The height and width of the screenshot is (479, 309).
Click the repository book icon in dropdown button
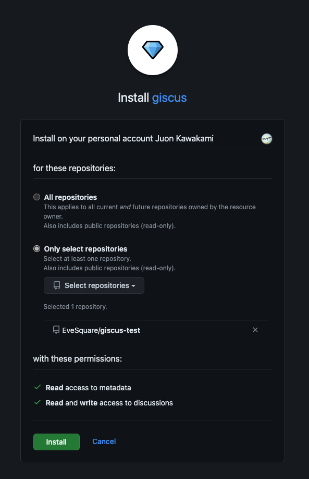click(x=57, y=285)
